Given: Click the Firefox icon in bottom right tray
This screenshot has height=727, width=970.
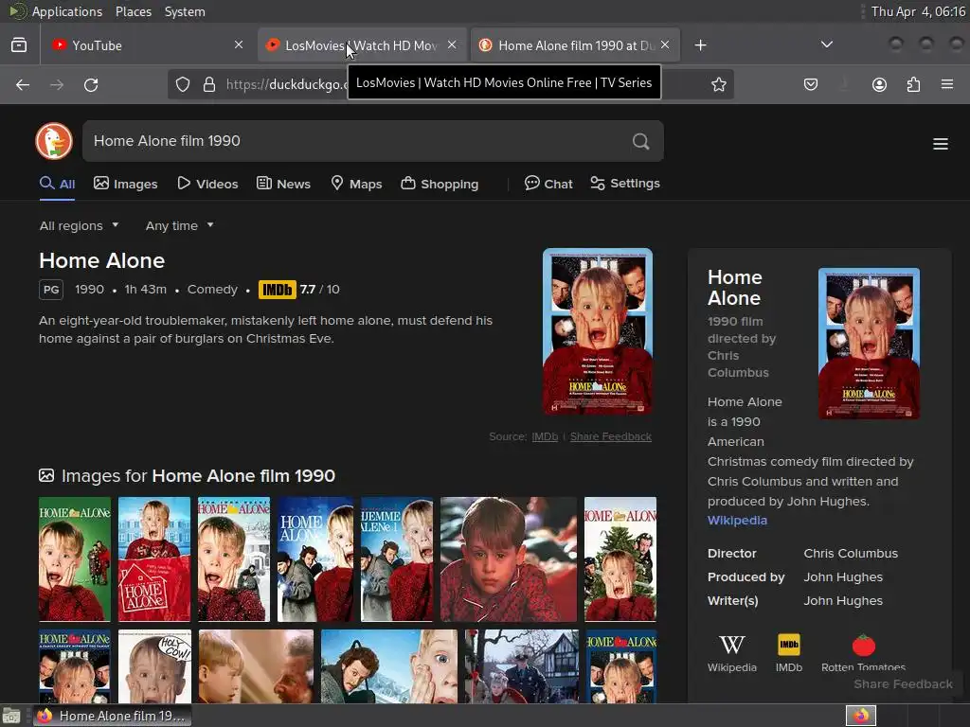Looking at the screenshot, I should click(x=861, y=716).
